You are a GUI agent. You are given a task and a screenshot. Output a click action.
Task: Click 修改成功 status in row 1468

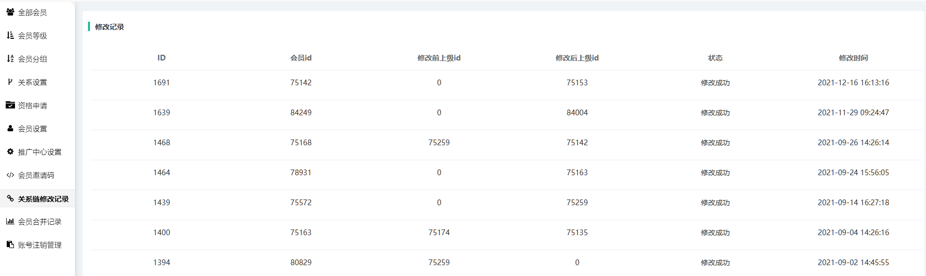pos(715,143)
